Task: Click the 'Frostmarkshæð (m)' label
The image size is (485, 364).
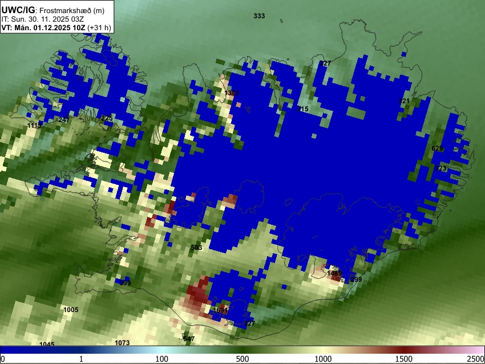Action: (x=72, y=11)
